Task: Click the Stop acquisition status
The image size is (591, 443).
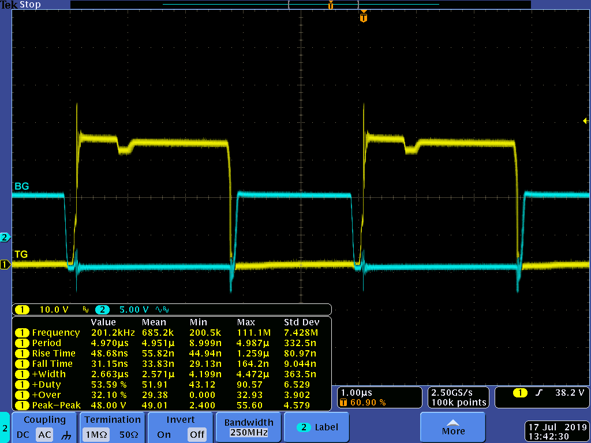Action: click(30, 5)
